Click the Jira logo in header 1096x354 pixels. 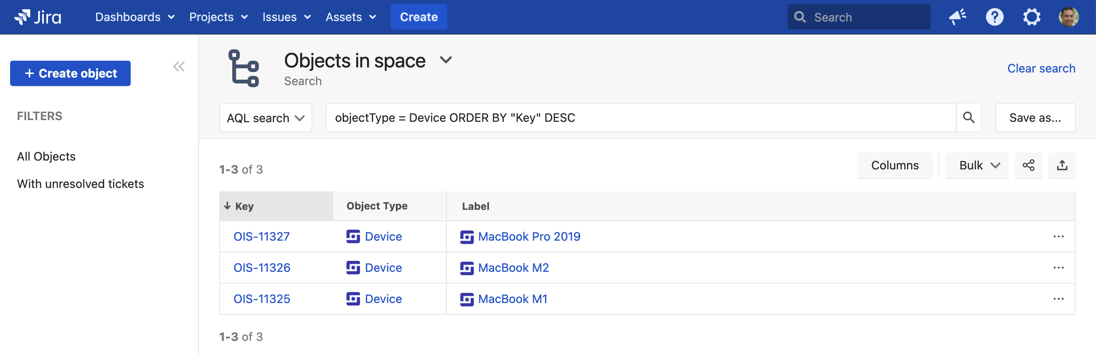point(38,17)
